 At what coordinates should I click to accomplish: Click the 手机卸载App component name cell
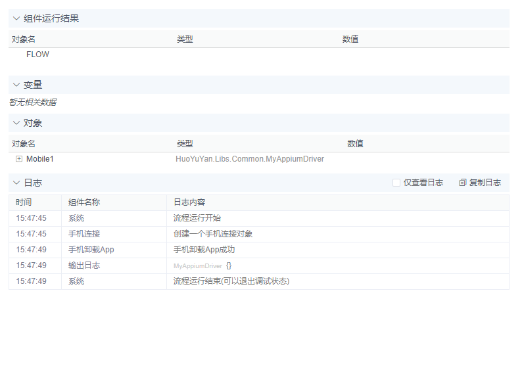point(114,250)
